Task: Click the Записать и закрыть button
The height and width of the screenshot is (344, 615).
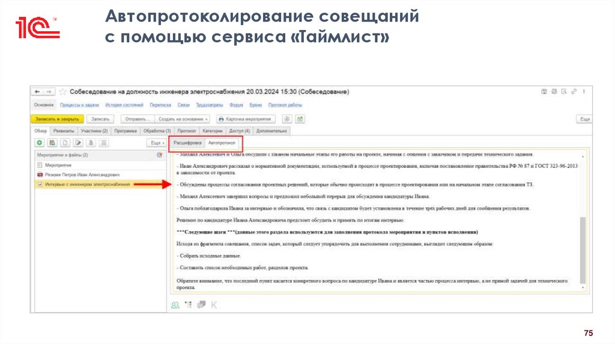Action: tap(57, 119)
